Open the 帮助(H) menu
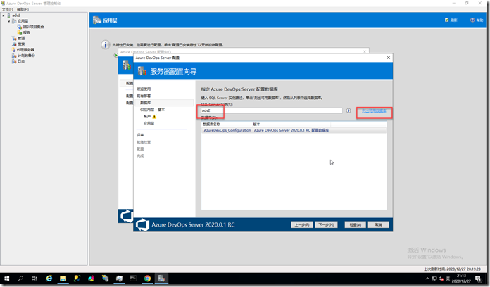The image size is (490, 287). pos(23,9)
